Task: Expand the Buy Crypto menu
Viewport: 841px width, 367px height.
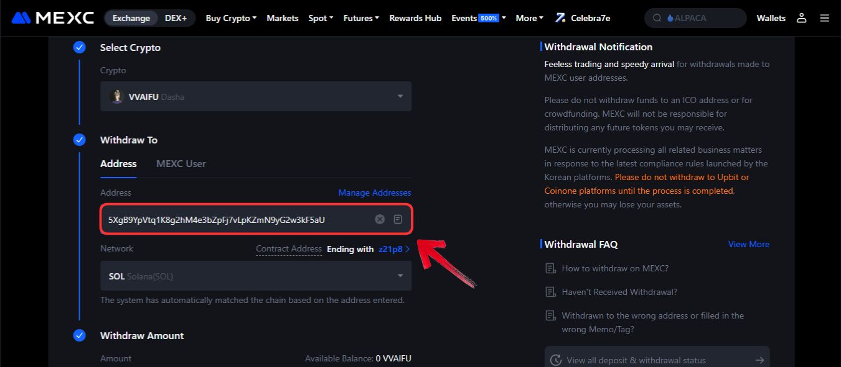Action: coord(231,18)
